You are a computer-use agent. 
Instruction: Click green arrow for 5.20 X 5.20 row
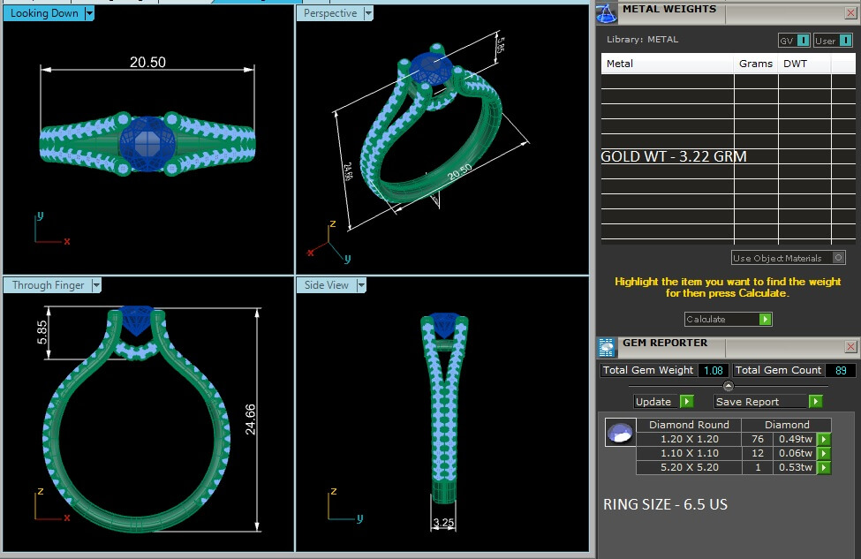(823, 467)
